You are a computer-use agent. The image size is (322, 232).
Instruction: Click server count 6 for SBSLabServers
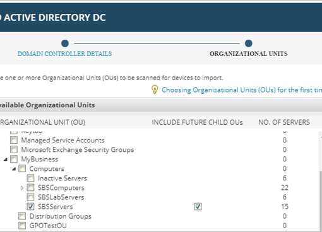point(285,197)
